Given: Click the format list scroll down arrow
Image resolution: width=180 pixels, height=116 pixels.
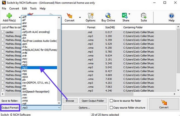Looking at the screenshot, I should coord(59,103).
